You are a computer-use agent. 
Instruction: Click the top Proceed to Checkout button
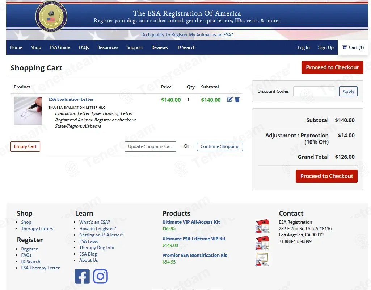(x=332, y=67)
